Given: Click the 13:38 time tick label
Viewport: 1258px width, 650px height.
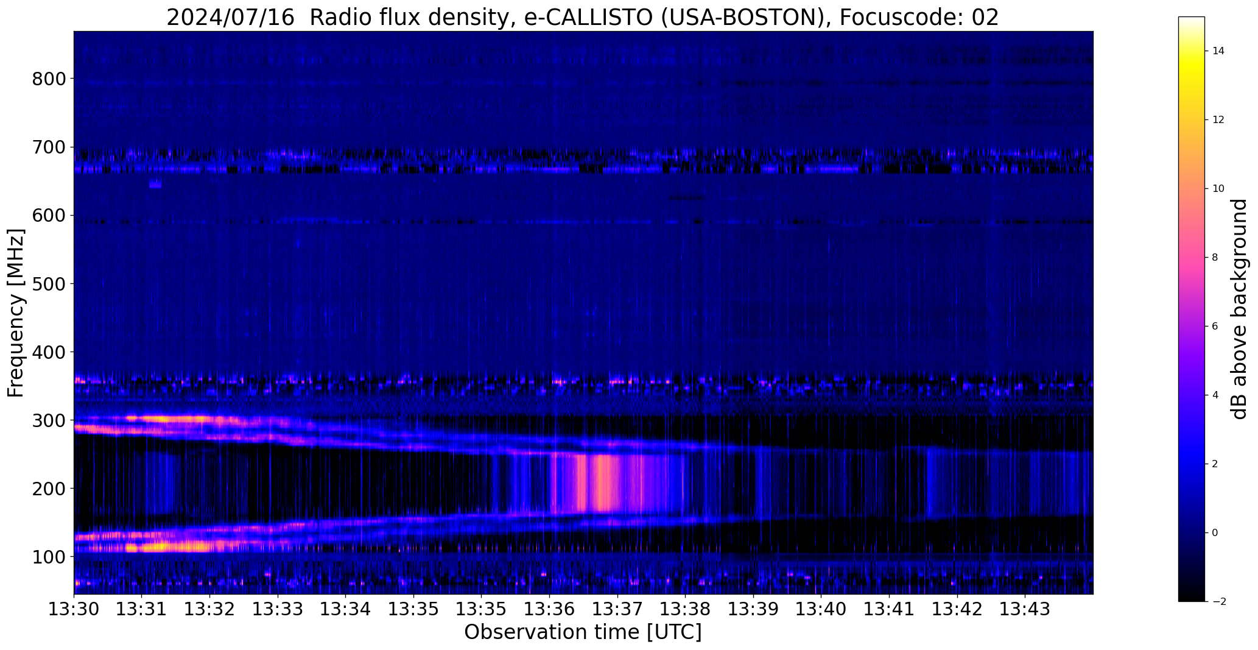Looking at the screenshot, I should [686, 609].
